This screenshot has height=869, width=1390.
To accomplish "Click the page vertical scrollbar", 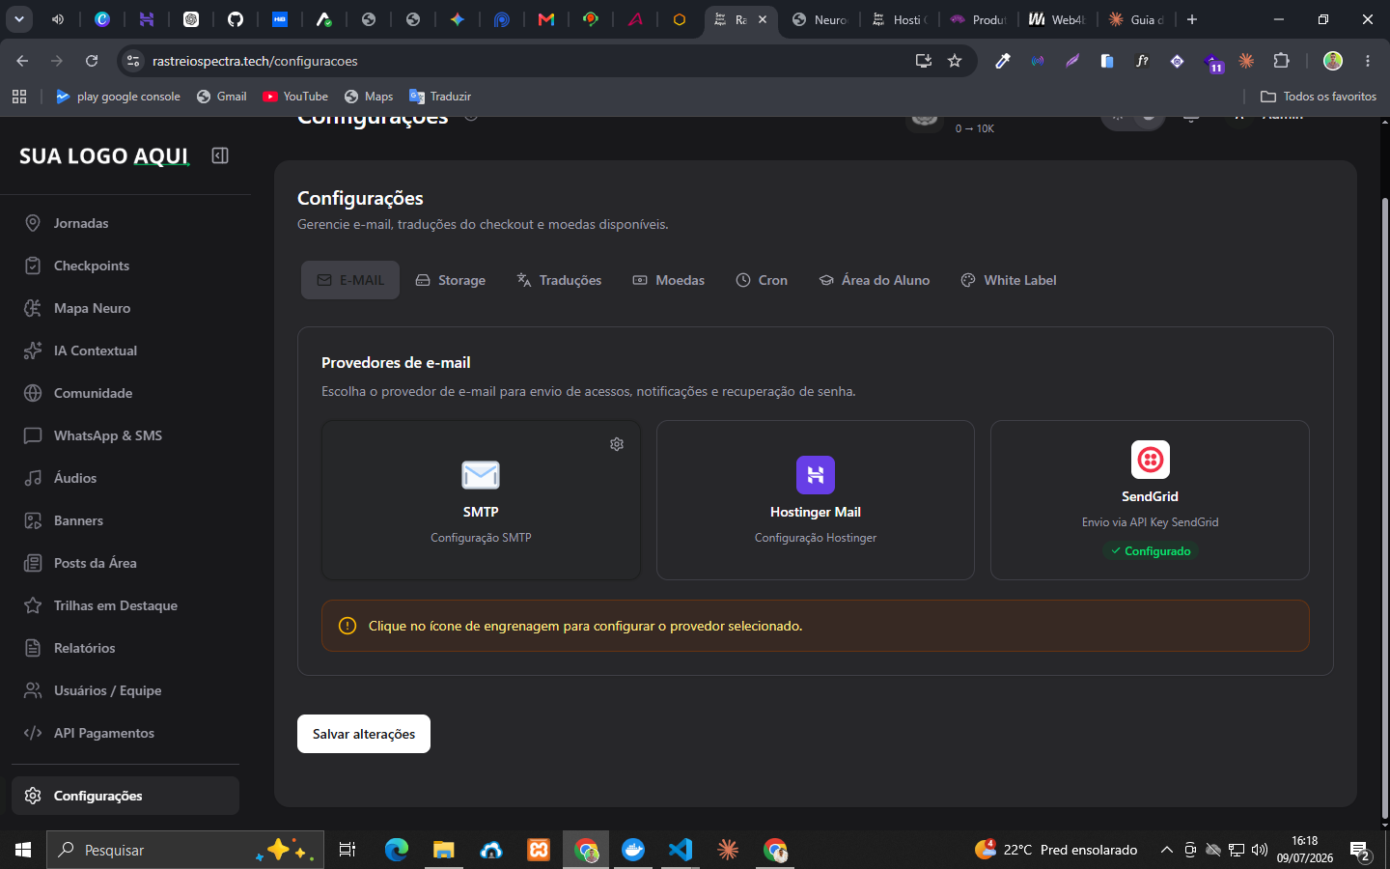I will [1385, 507].
